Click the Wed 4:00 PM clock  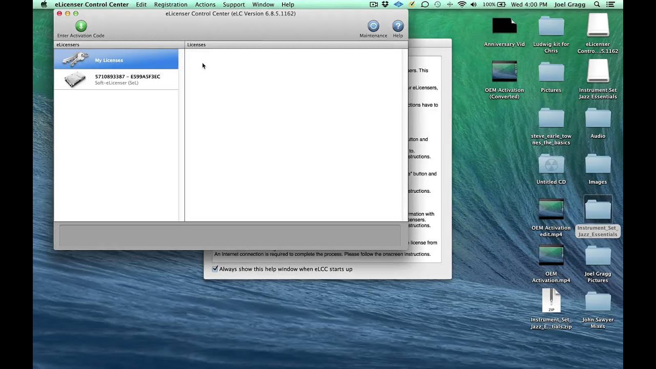pyautogui.click(x=529, y=4)
